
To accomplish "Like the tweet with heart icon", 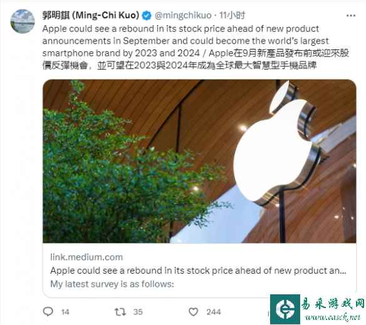I will point(194,312).
